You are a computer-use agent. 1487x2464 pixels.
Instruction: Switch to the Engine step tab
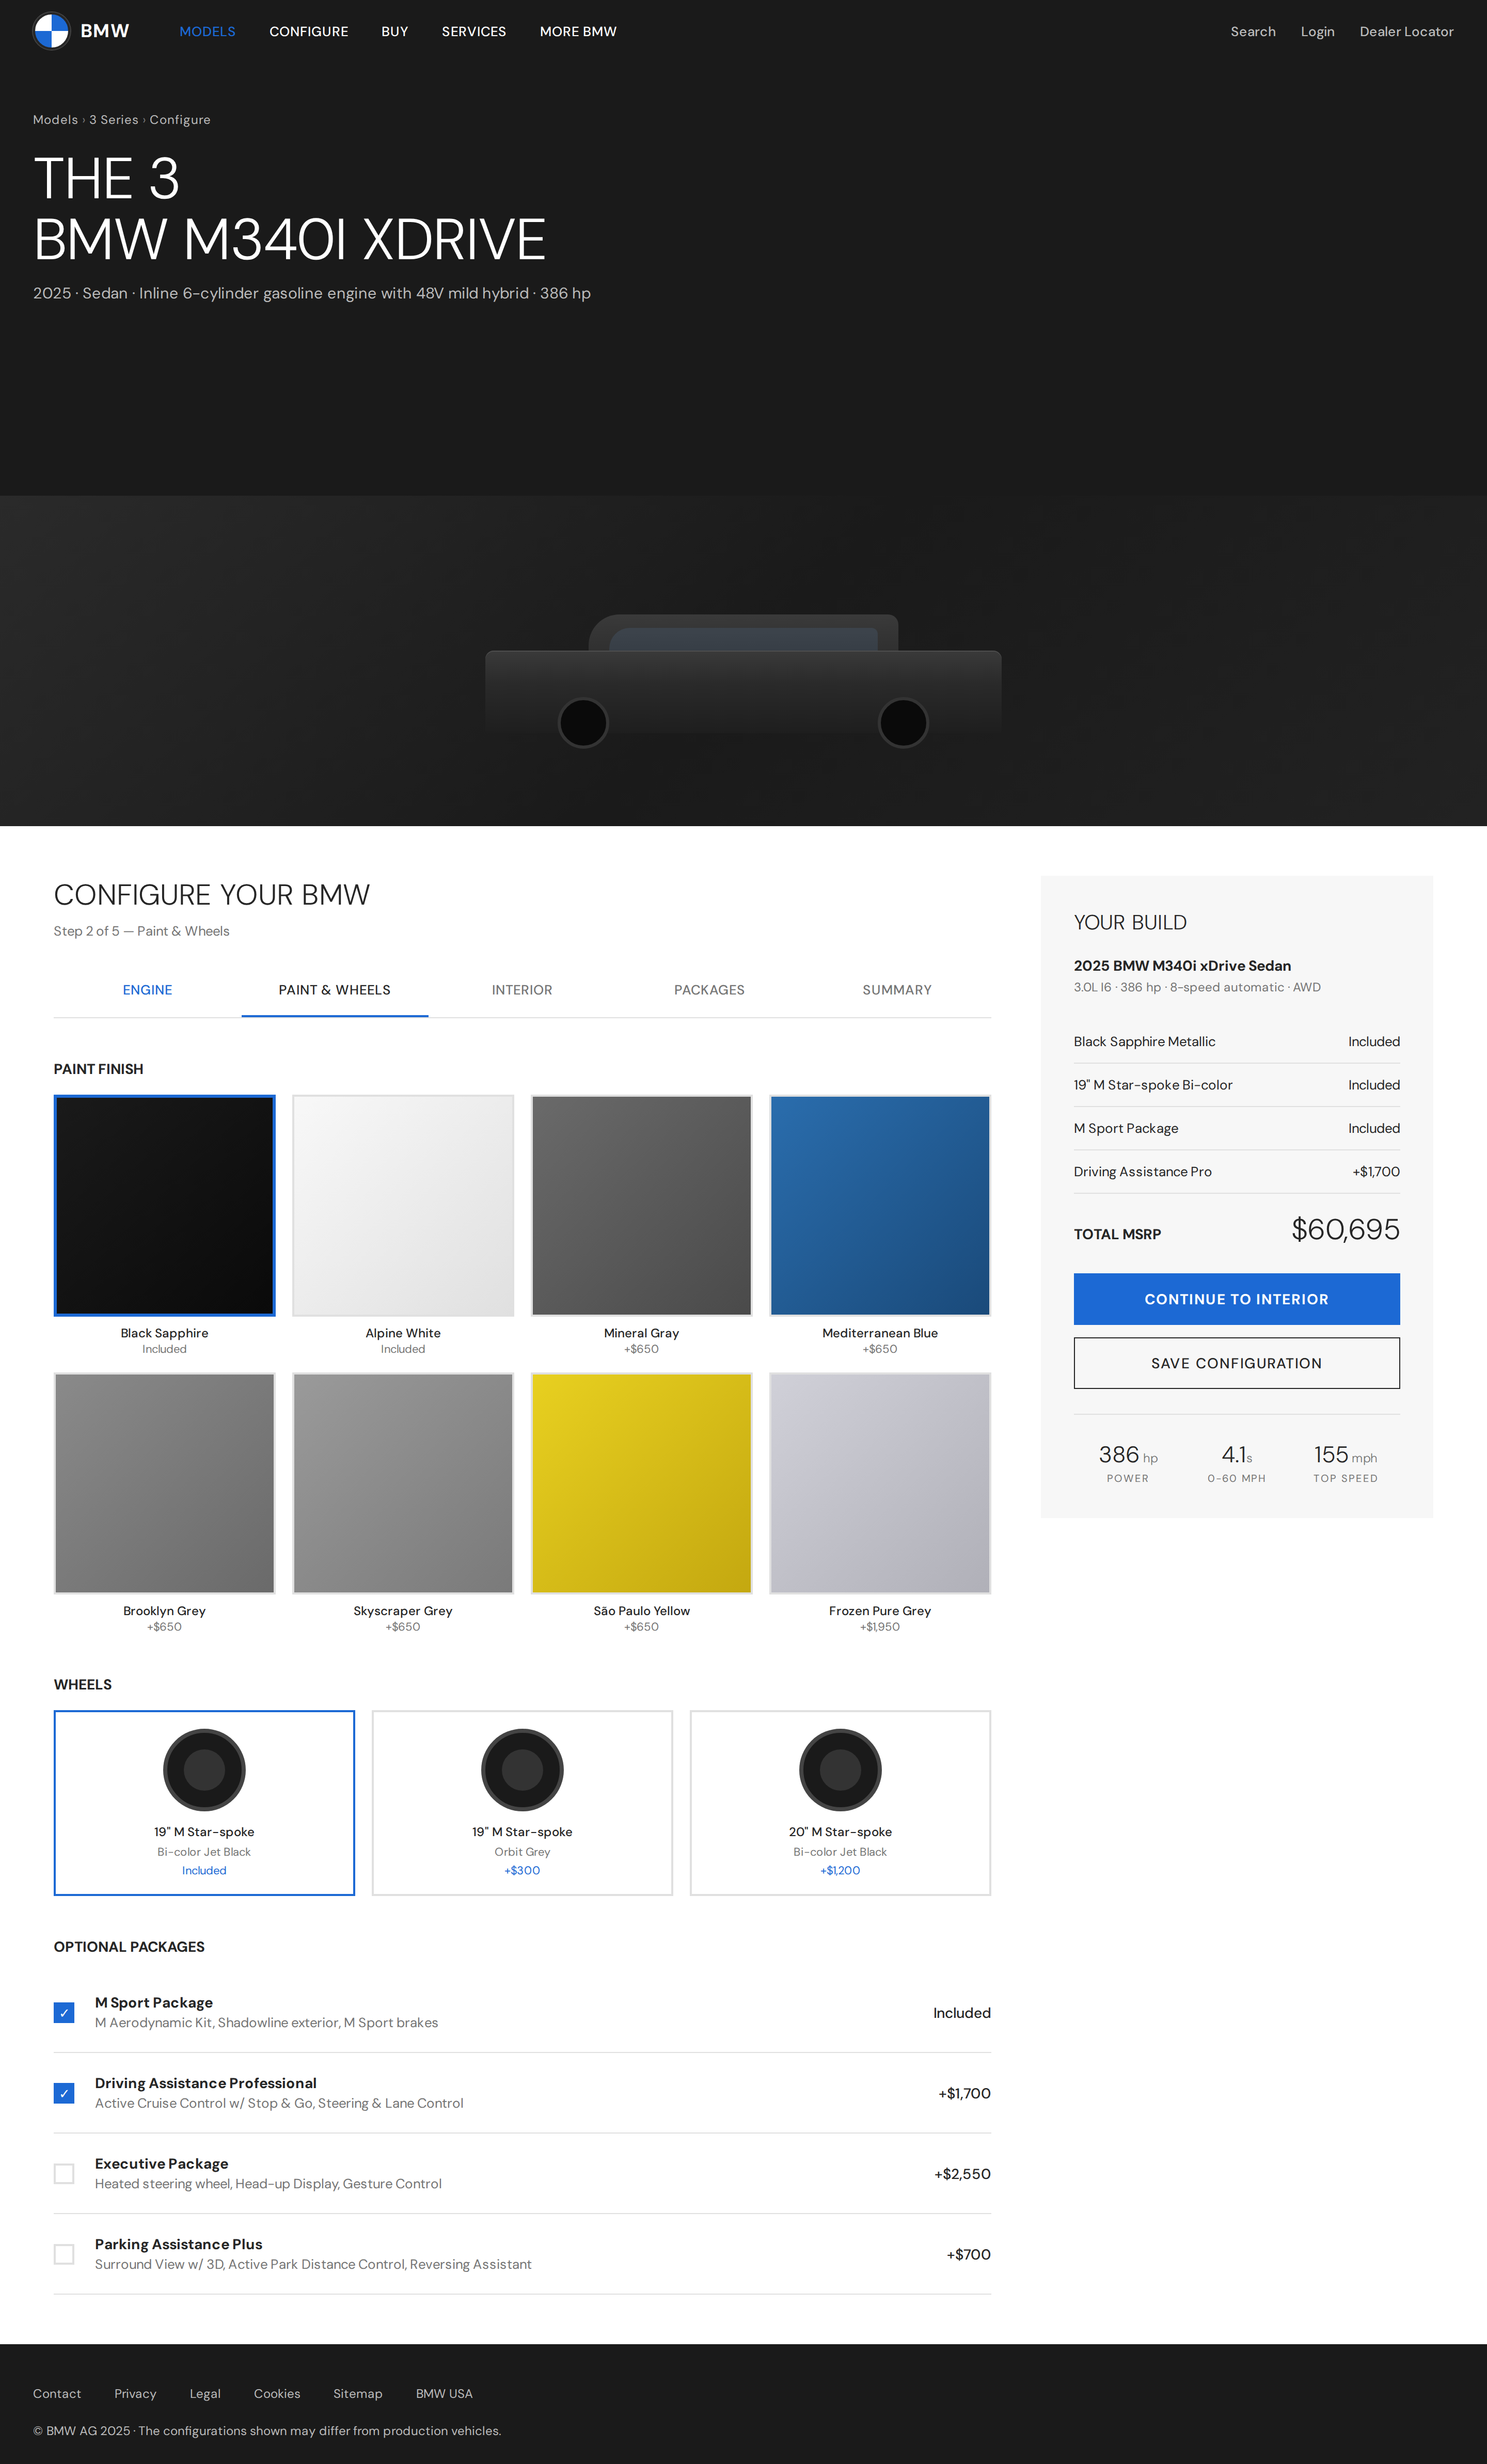click(147, 990)
